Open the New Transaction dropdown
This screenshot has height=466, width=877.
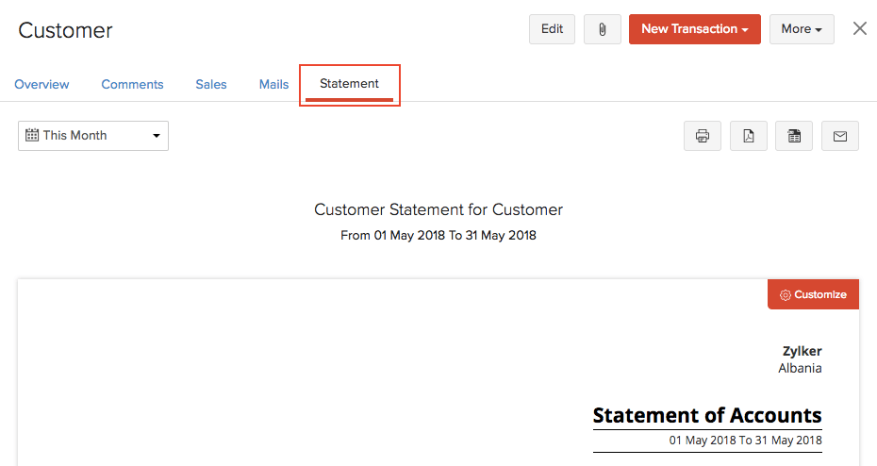coord(694,29)
